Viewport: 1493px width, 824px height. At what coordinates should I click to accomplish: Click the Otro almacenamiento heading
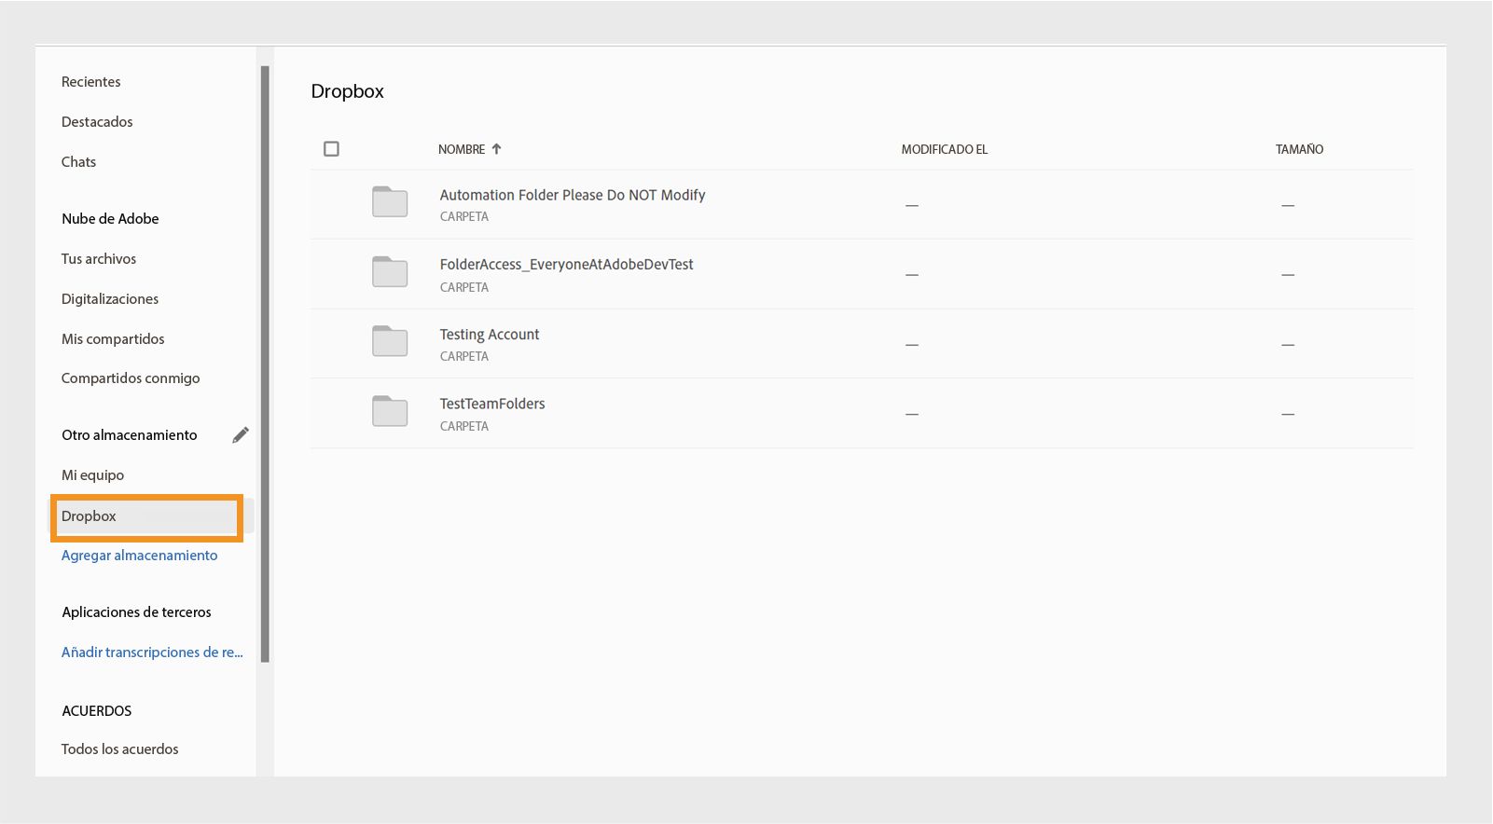130,435
